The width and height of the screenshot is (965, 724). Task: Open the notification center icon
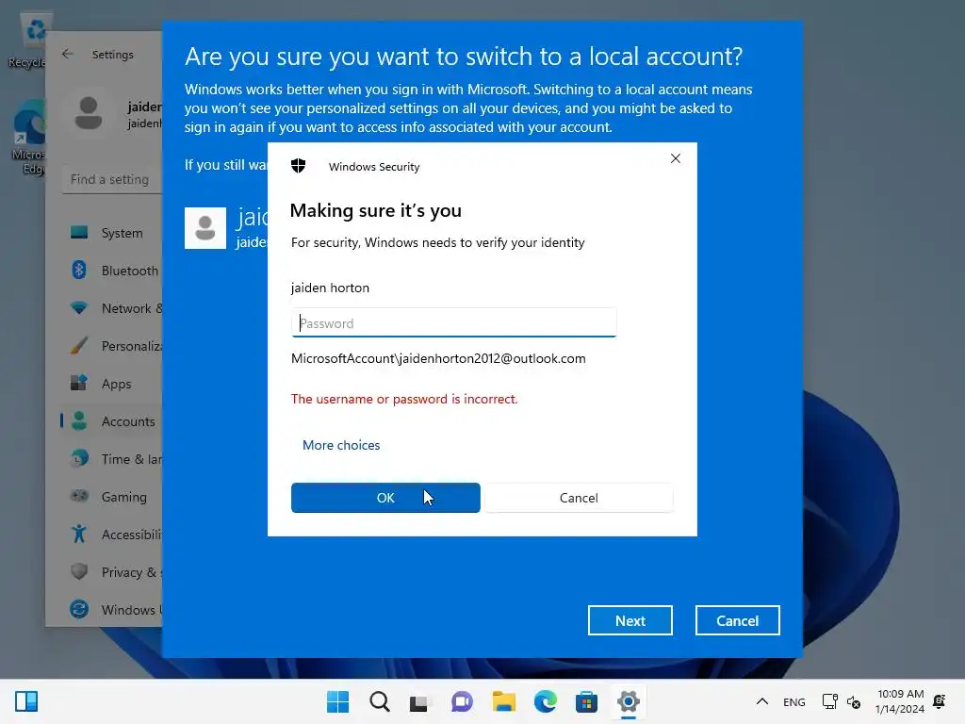(x=940, y=701)
